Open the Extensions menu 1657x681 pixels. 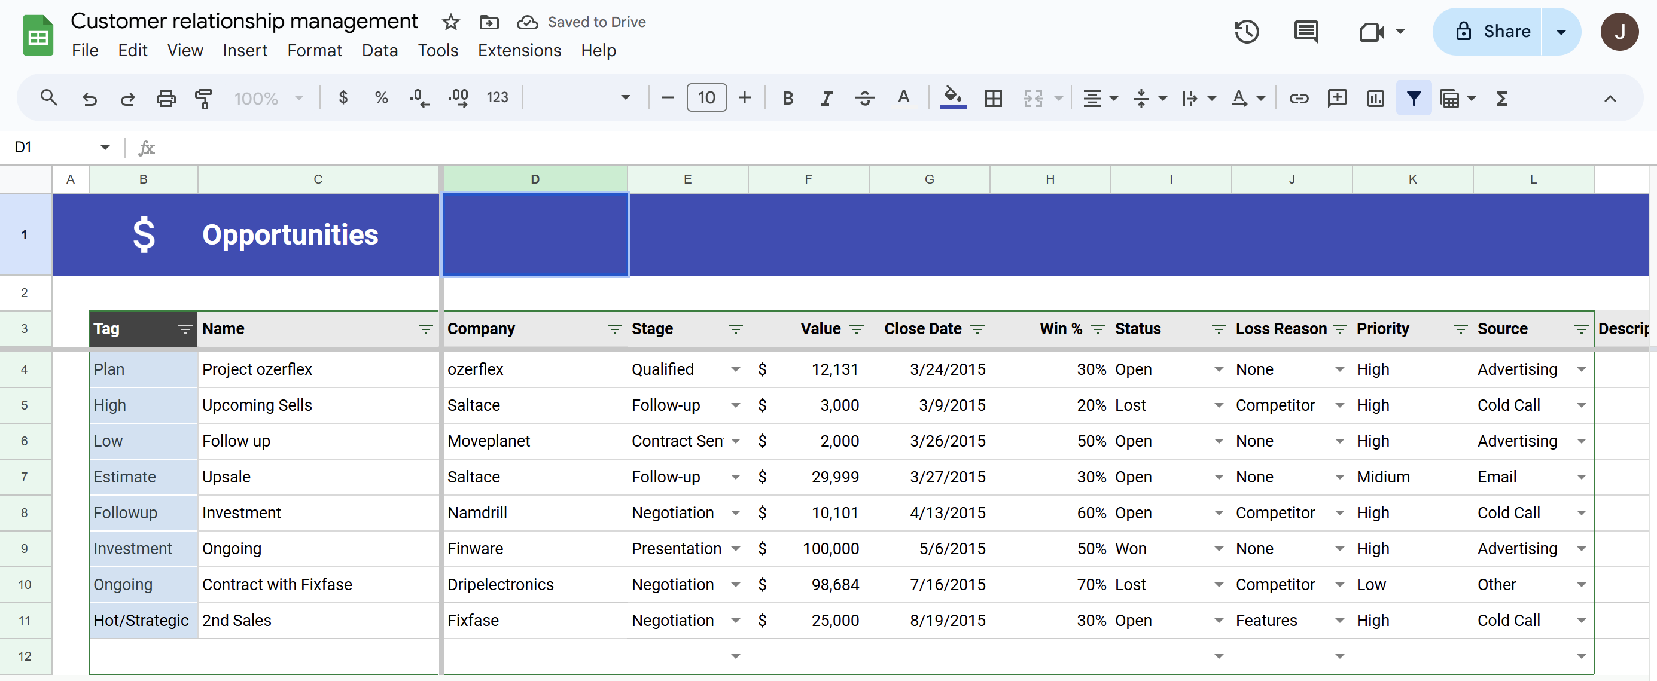click(519, 50)
